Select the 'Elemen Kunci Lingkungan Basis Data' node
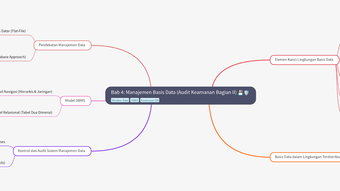This screenshot has width=340, height=191. point(304,60)
